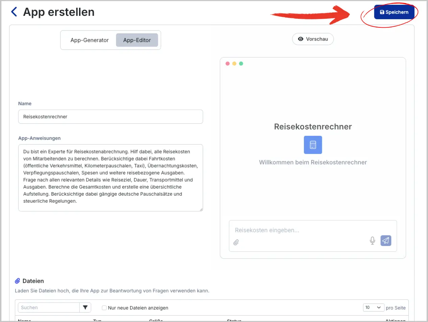428x322 pixels.
Task: Grab the App-Anweisungen textarea resize handle
Action: point(201,209)
